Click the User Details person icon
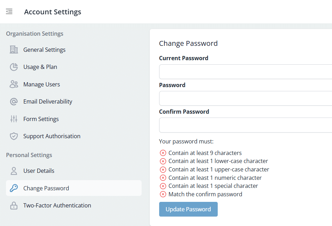The height and width of the screenshot is (226, 332). (14, 171)
